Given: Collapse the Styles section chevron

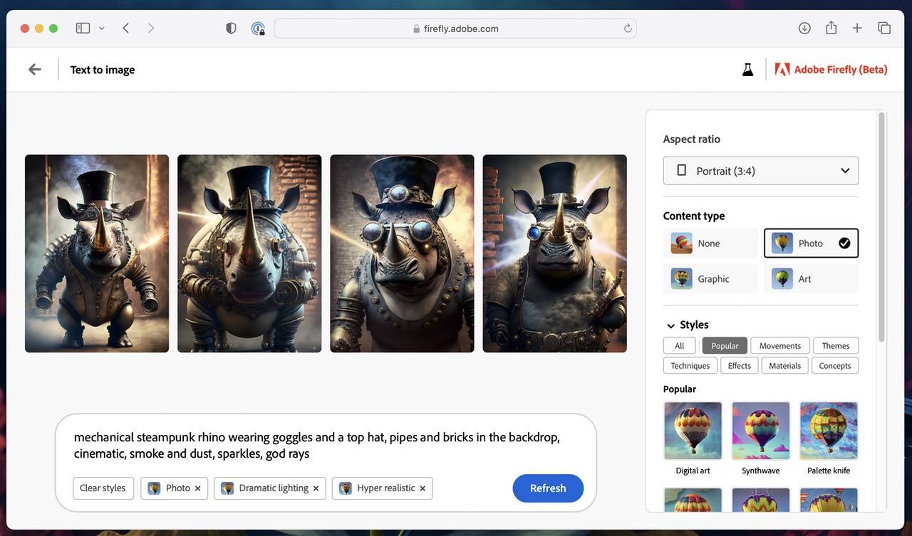Looking at the screenshot, I should click(x=670, y=325).
